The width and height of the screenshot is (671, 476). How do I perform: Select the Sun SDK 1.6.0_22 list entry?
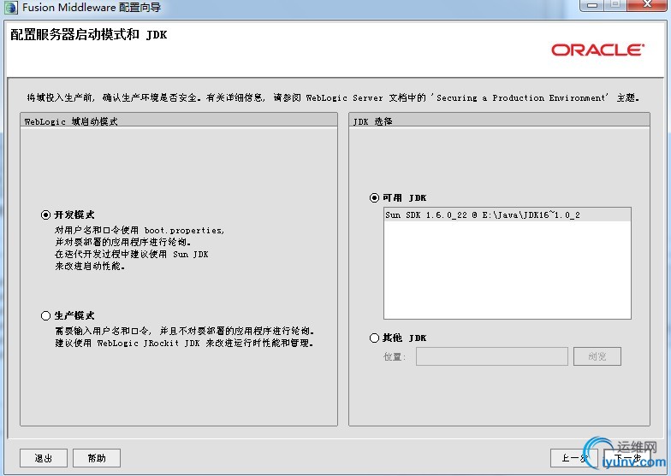point(507,215)
